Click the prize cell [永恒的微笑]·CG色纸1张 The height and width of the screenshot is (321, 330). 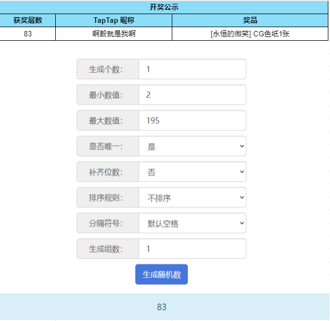[x=250, y=34]
